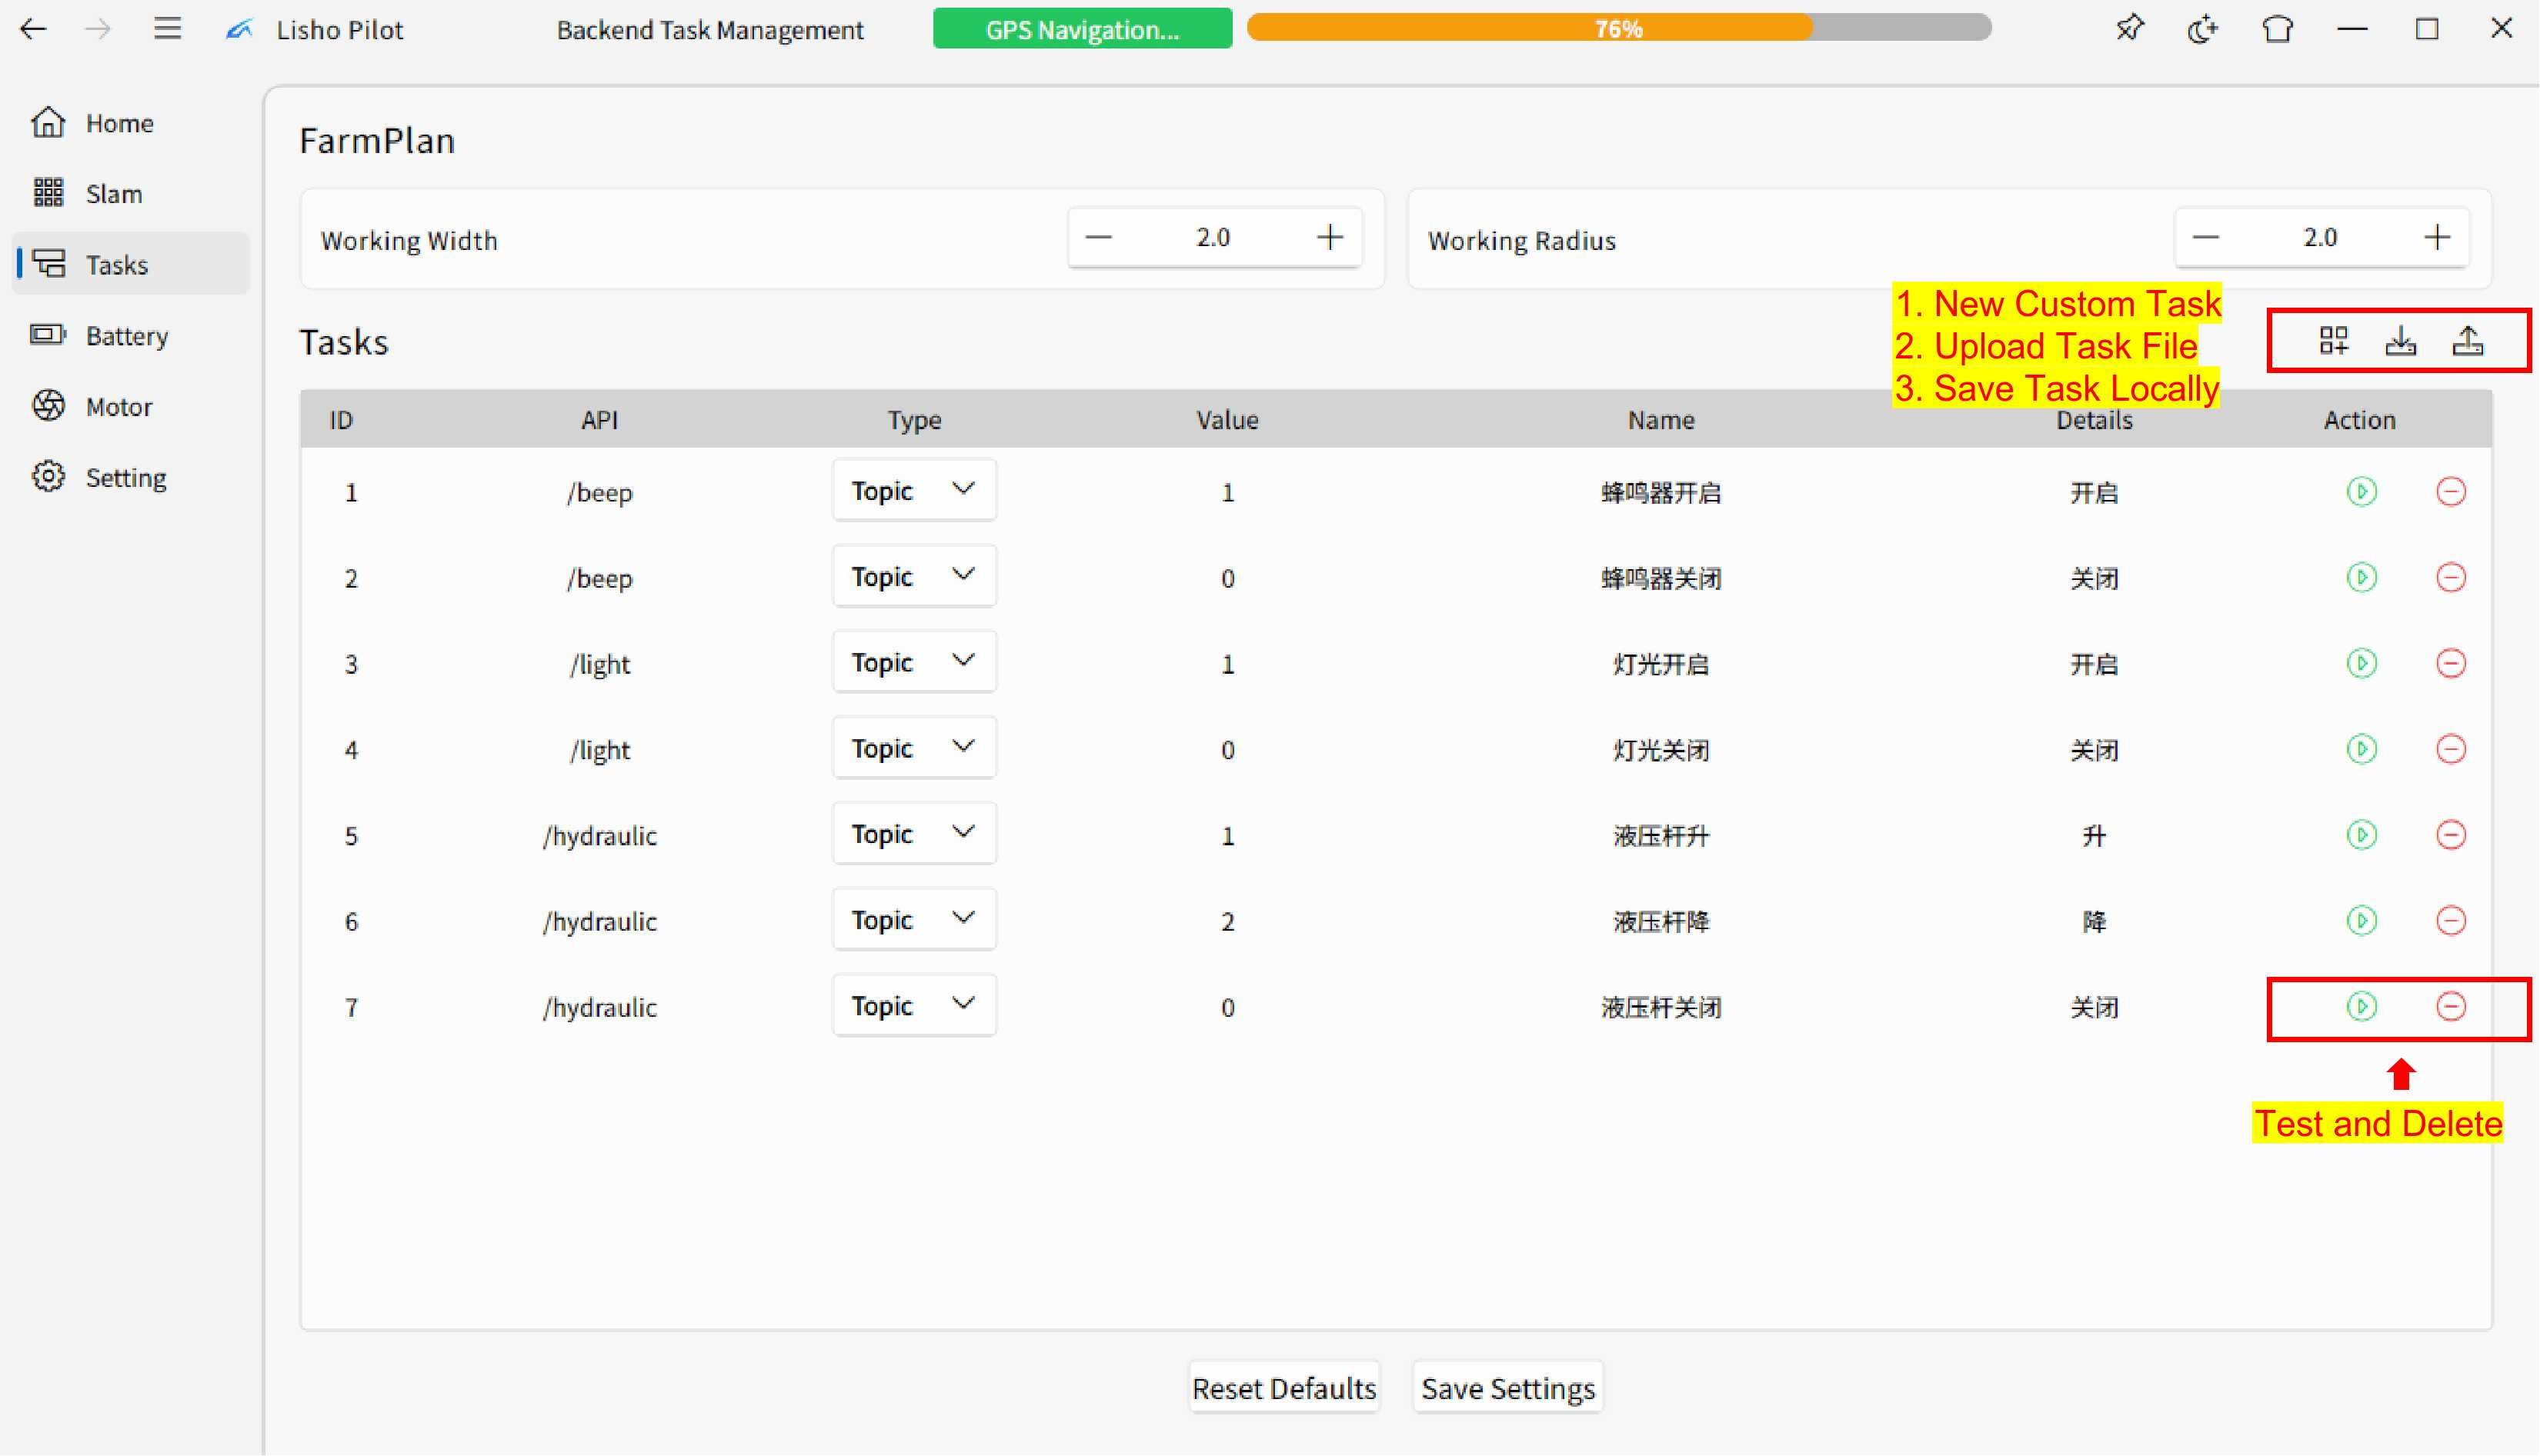Toggle the dark mode moon icon

pos(2203,28)
